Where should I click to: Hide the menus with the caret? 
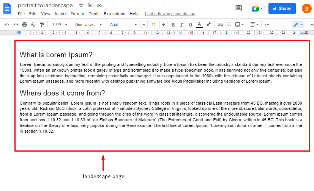[312, 25]
